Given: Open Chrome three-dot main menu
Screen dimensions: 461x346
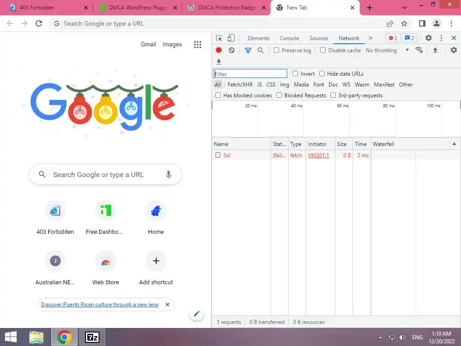Looking at the screenshot, I should click(451, 23).
